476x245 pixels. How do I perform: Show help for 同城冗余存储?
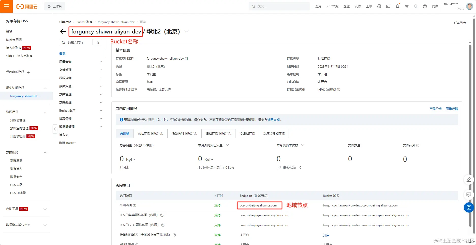339,90
